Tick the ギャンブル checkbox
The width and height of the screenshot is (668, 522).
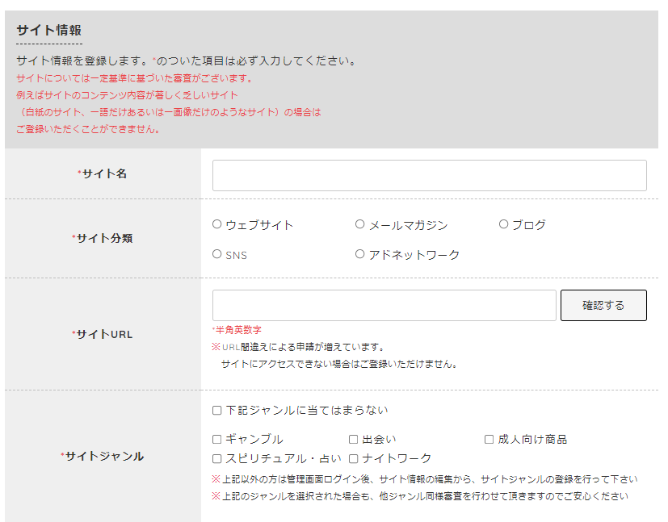click(216, 439)
